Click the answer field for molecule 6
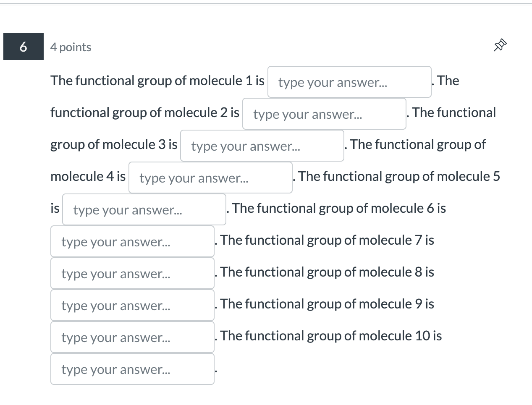The image size is (532, 405). [x=132, y=241]
